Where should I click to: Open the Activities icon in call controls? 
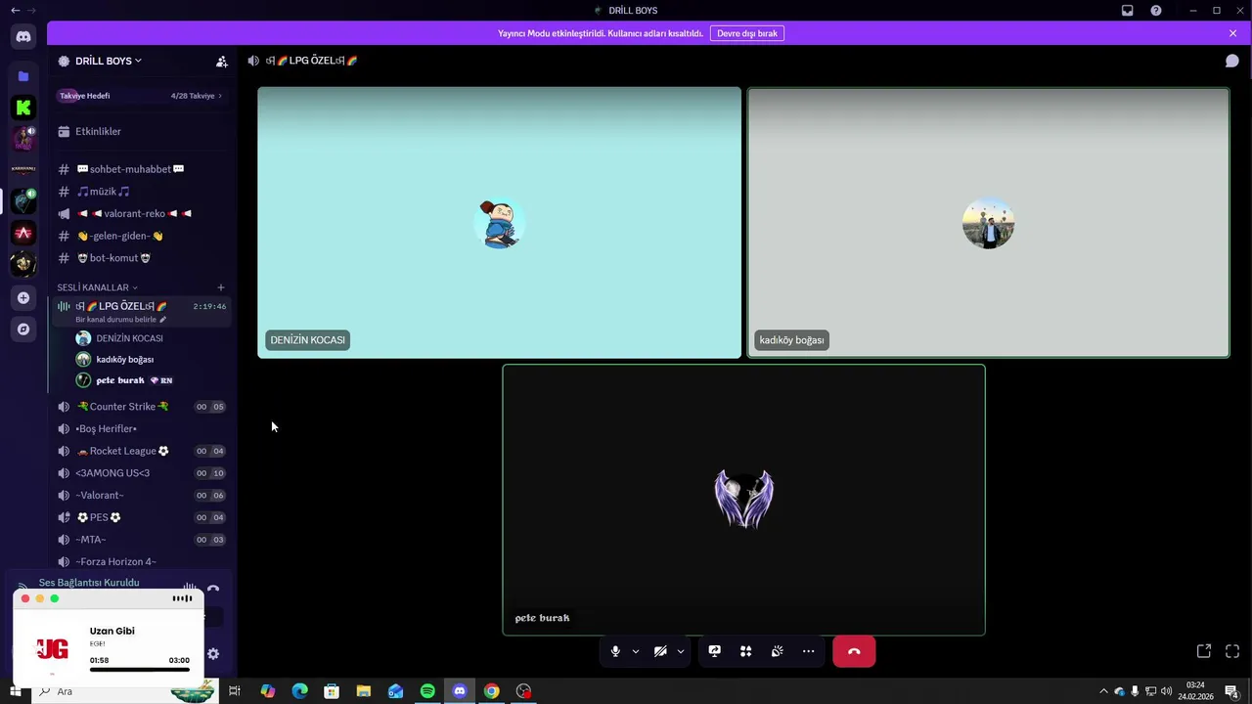pyautogui.click(x=746, y=651)
